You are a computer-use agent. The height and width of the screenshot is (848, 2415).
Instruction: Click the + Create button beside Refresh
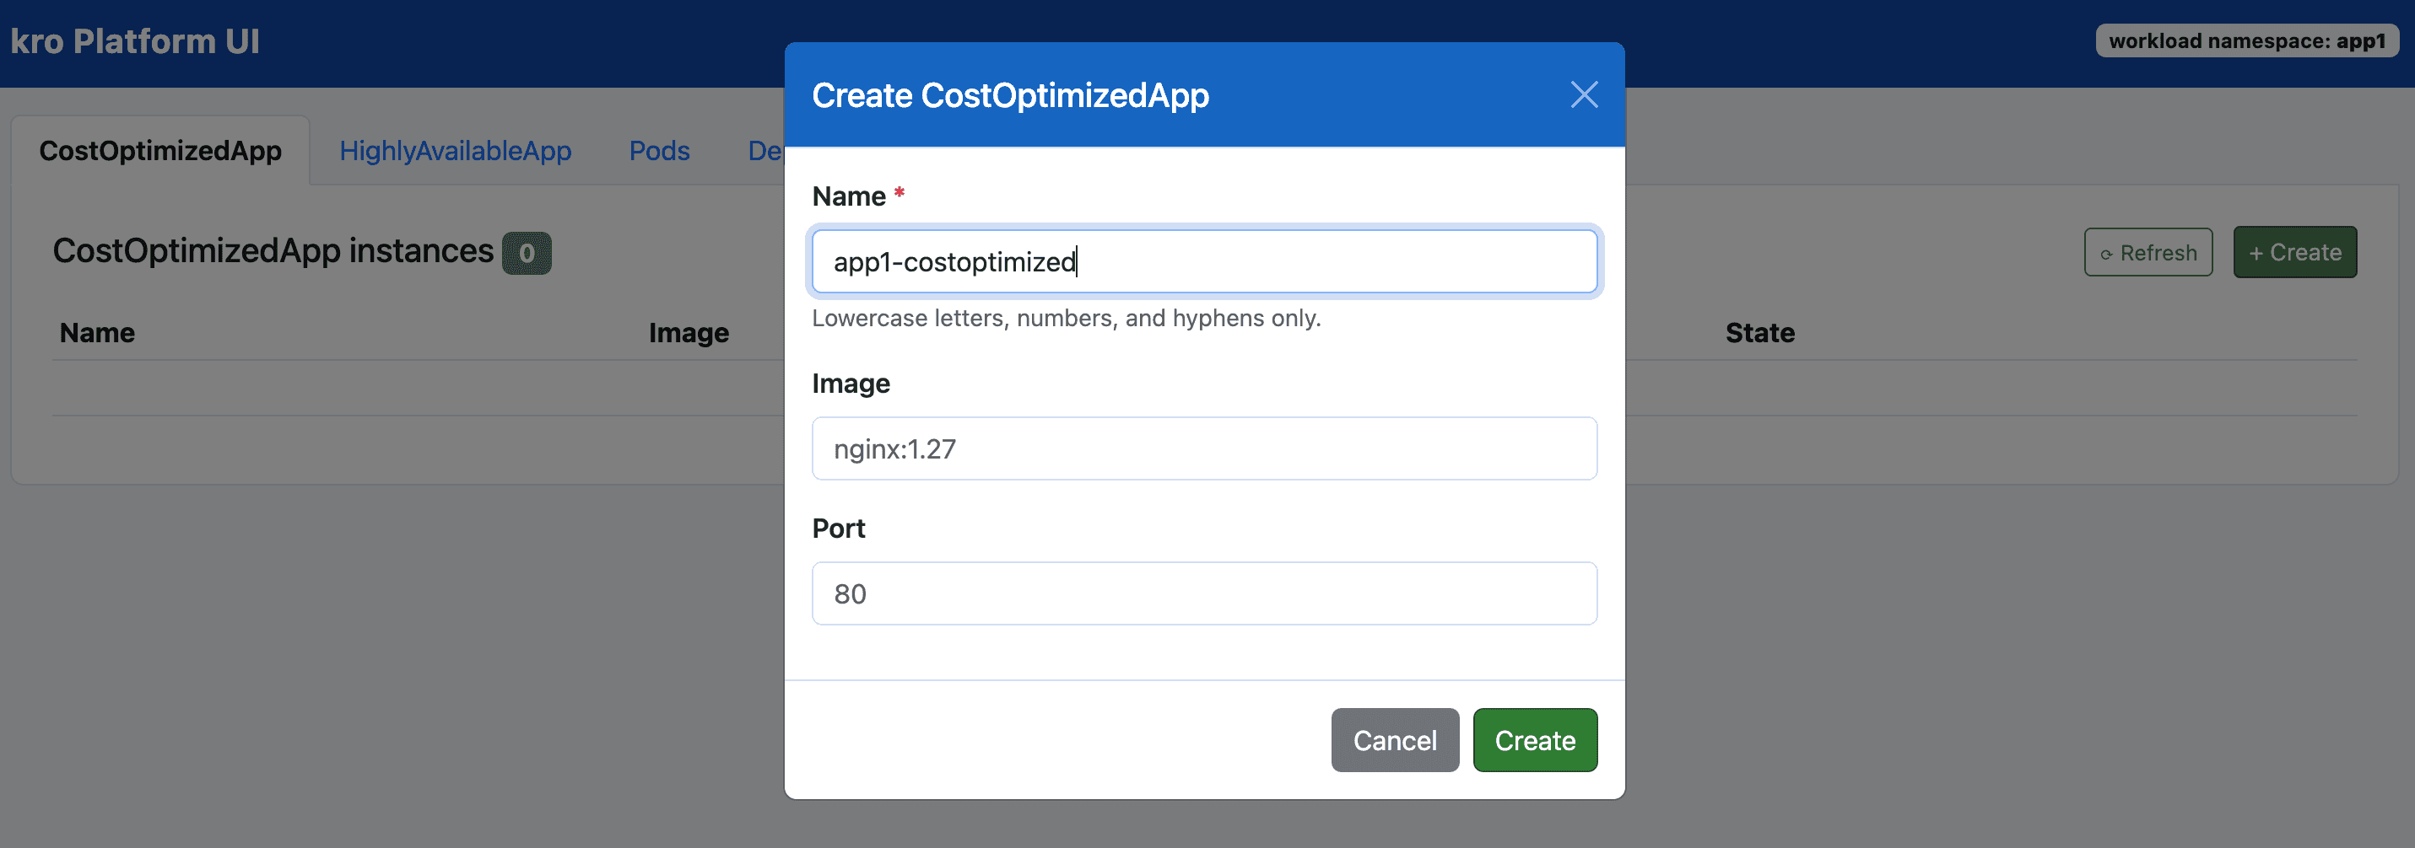2294,253
